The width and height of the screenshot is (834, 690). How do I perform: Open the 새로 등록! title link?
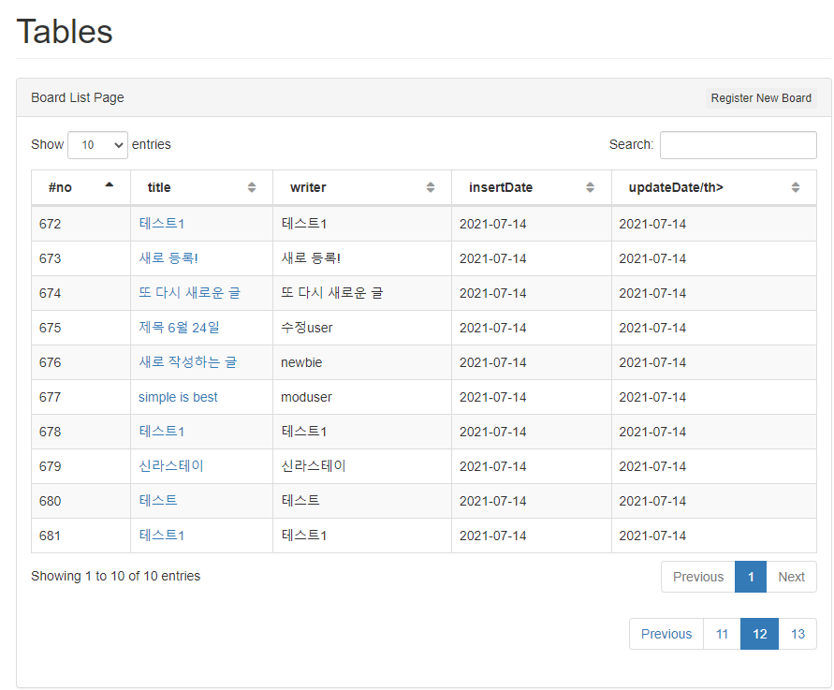click(x=168, y=258)
